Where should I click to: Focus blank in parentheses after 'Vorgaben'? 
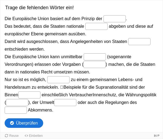95,64
